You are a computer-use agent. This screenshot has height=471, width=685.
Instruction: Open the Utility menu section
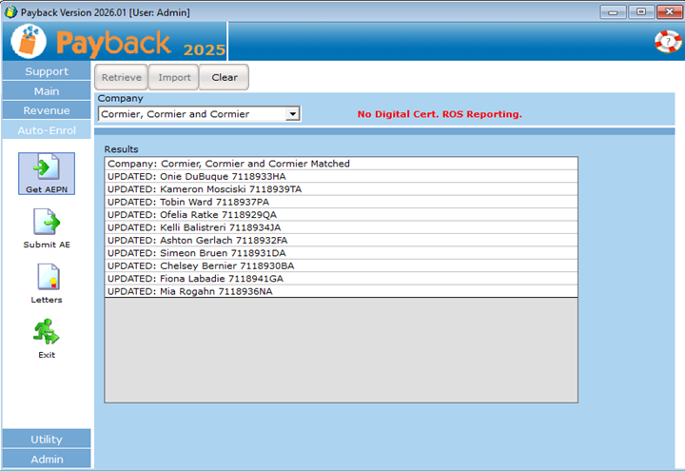(x=47, y=439)
